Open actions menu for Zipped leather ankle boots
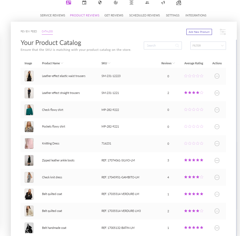The image size is (240, 236). [217, 160]
